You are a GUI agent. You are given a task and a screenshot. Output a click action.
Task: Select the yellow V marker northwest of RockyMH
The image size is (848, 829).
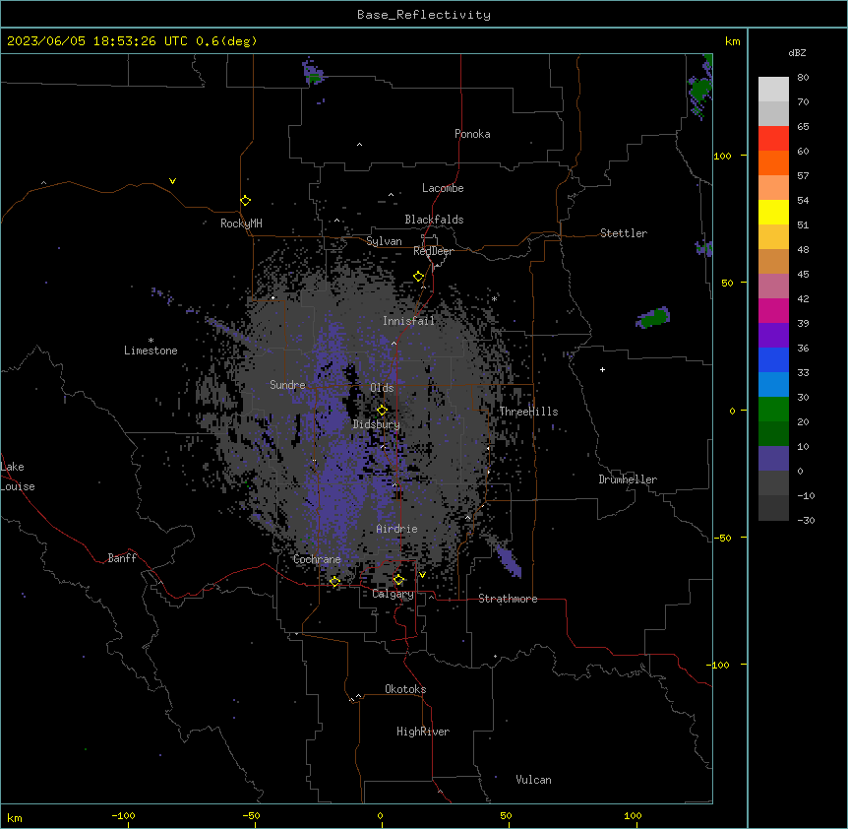click(x=172, y=181)
